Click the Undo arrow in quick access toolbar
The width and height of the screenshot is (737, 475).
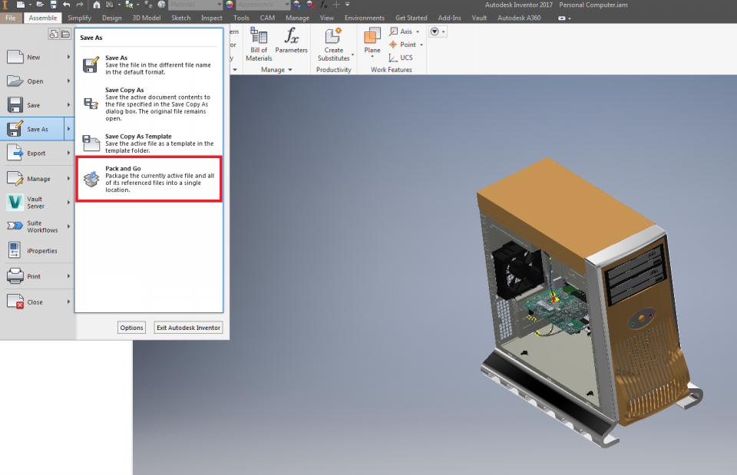pos(67,5)
